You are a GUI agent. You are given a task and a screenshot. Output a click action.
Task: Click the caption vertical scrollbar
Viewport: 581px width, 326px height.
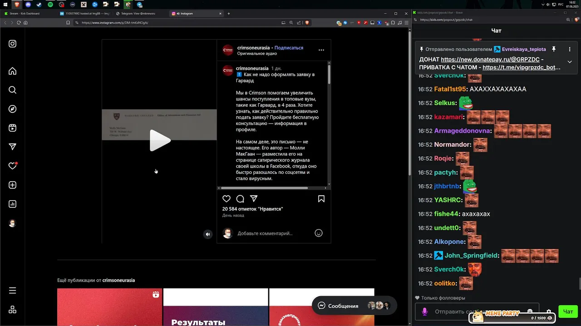tap(329, 74)
